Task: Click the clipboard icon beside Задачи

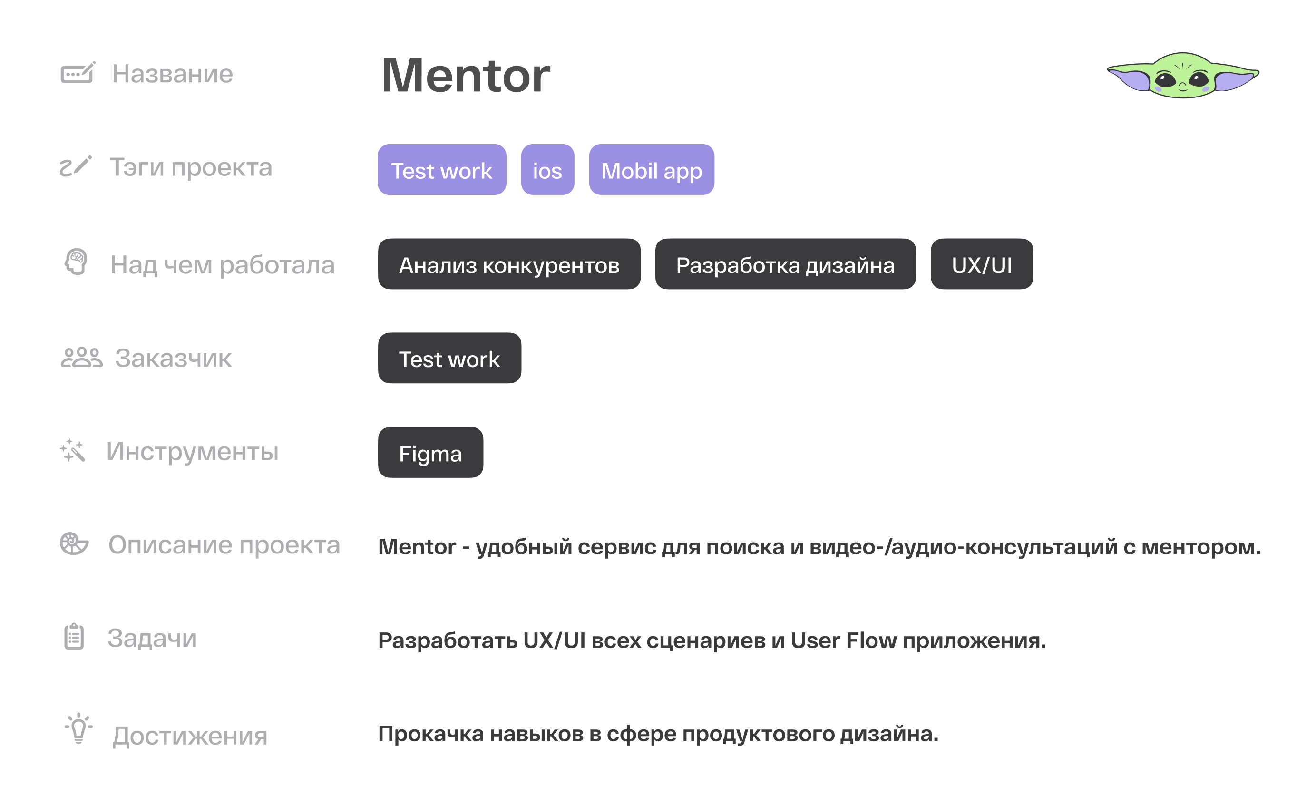Action: coord(74,637)
